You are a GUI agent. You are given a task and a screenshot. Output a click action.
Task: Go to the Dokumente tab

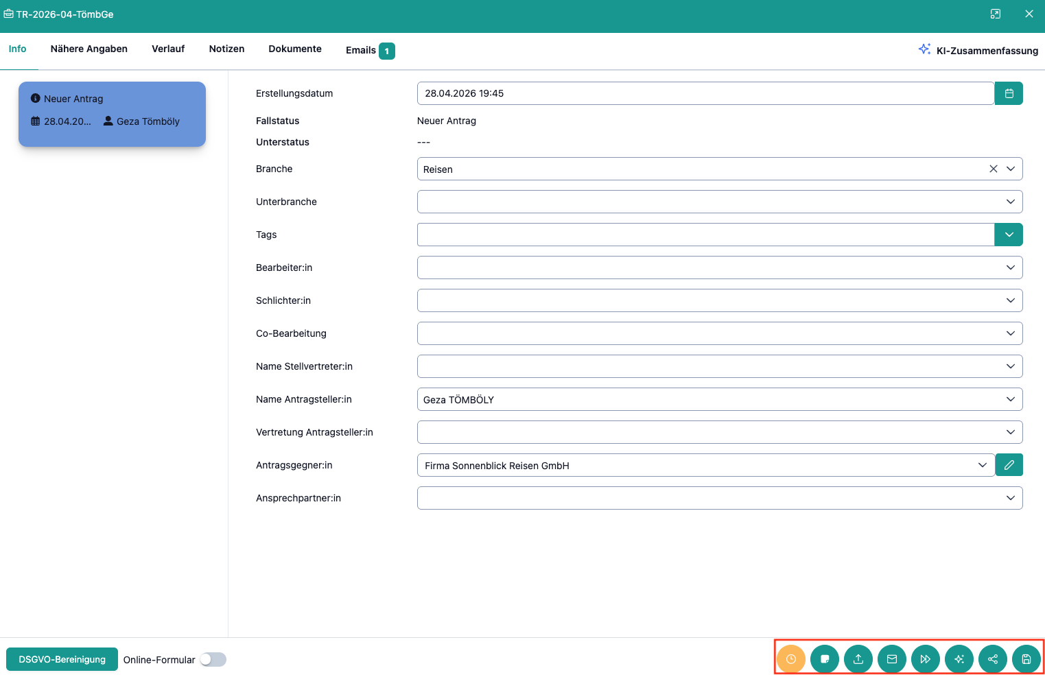295,49
